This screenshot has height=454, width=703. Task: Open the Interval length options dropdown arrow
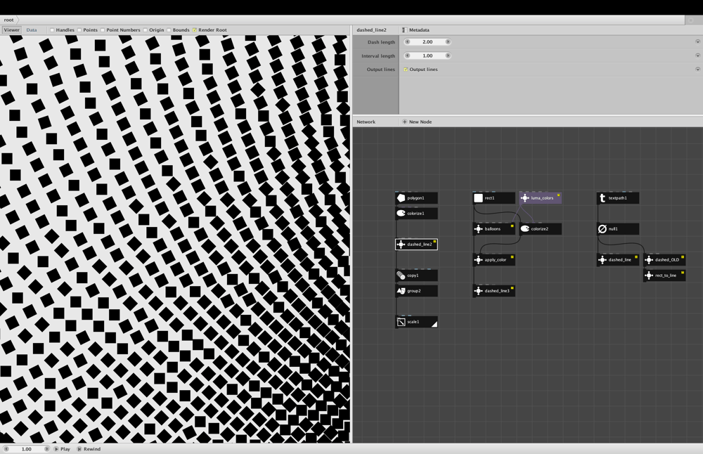point(697,56)
